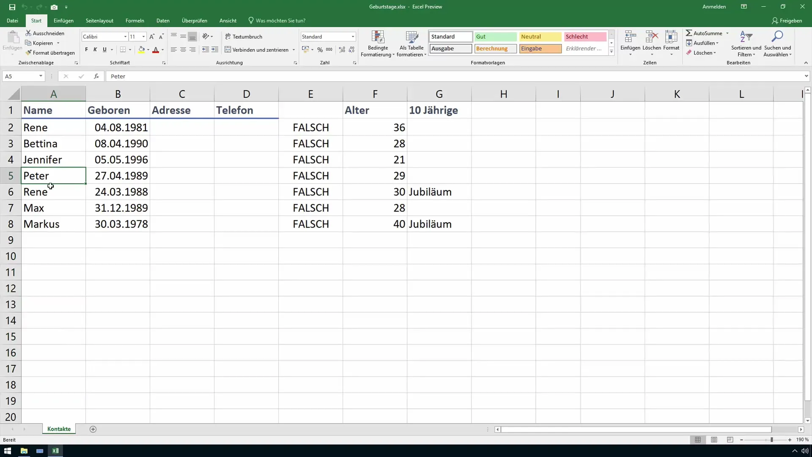Click the camera icon in quick access toolbar

pos(54,7)
